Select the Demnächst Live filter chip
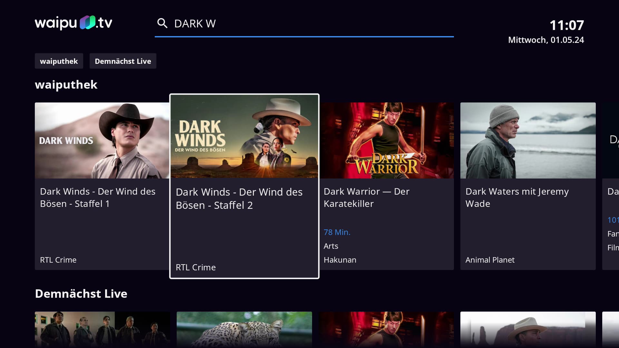The image size is (619, 348). tap(123, 61)
